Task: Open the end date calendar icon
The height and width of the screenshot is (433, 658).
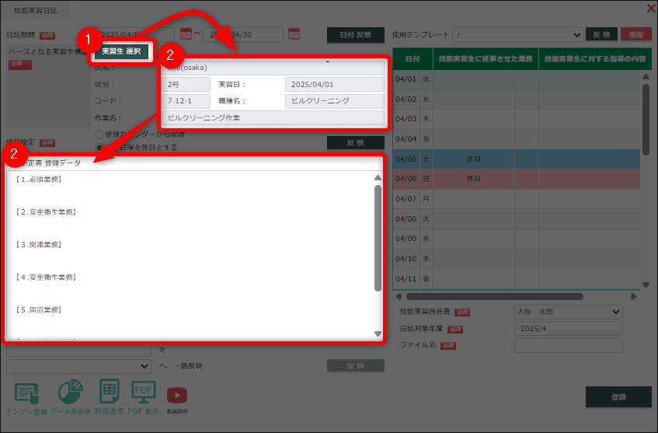Action: point(294,33)
